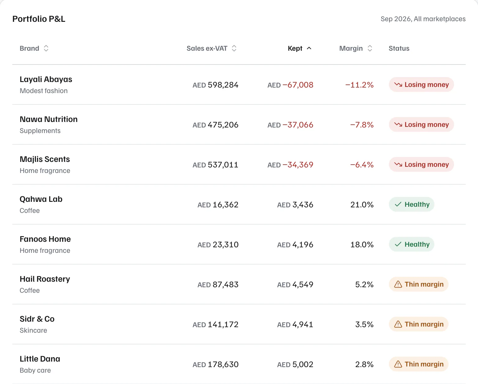Open the Nawa Nutrition brand row
This screenshot has width=478, height=384.
tap(239, 124)
